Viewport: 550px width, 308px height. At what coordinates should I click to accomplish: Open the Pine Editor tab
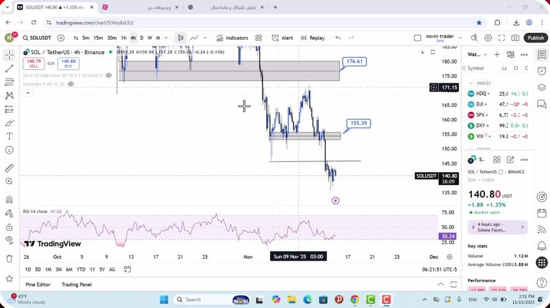(38, 284)
